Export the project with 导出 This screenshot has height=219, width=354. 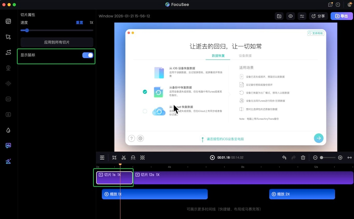coord(342,16)
